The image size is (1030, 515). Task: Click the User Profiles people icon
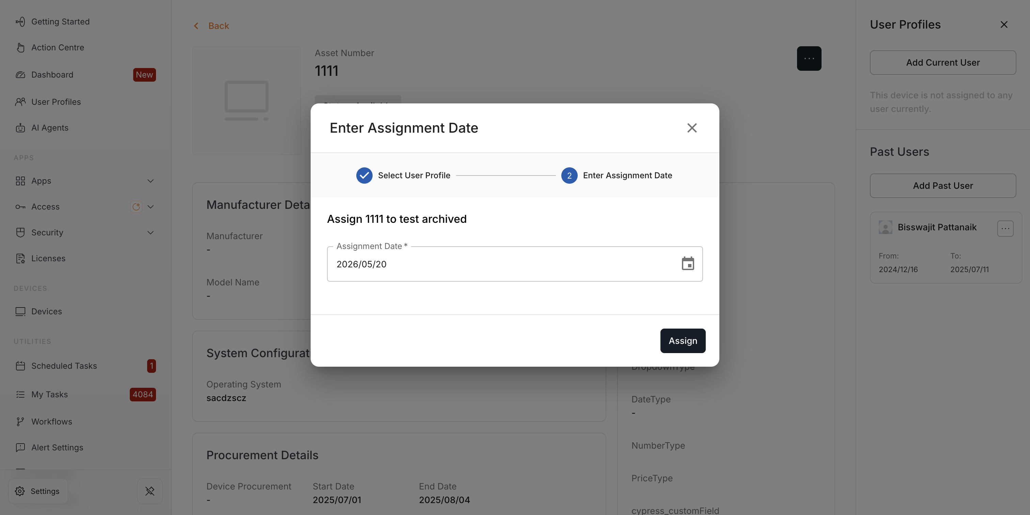[x=20, y=102]
